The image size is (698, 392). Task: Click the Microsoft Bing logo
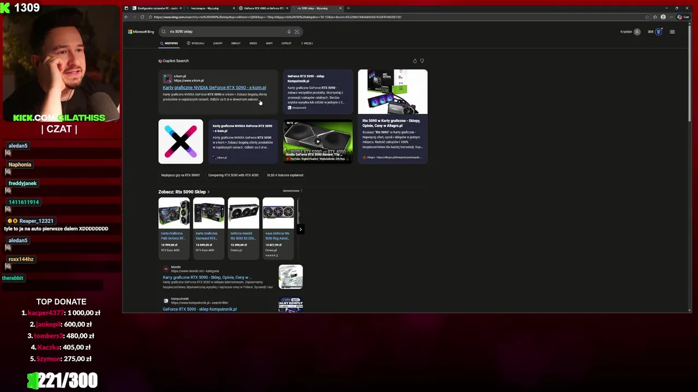coord(141,32)
